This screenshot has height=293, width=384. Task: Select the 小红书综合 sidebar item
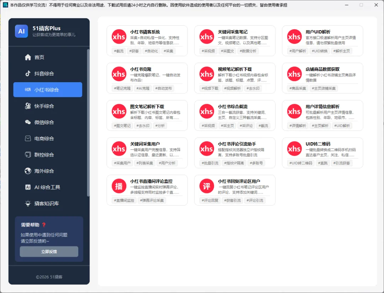[x=48, y=90]
